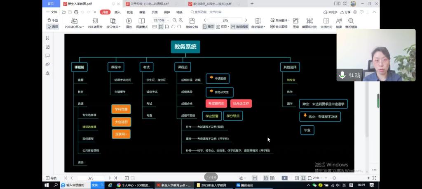Toggle actual-size 1:1 button in toolbar
The image size is (422, 189).
tap(155, 27)
